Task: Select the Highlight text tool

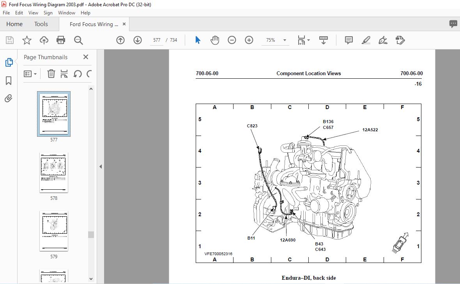Action: pos(366,40)
